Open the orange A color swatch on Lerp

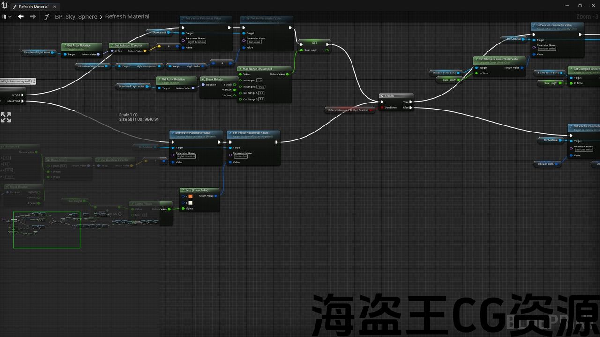tap(190, 196)
